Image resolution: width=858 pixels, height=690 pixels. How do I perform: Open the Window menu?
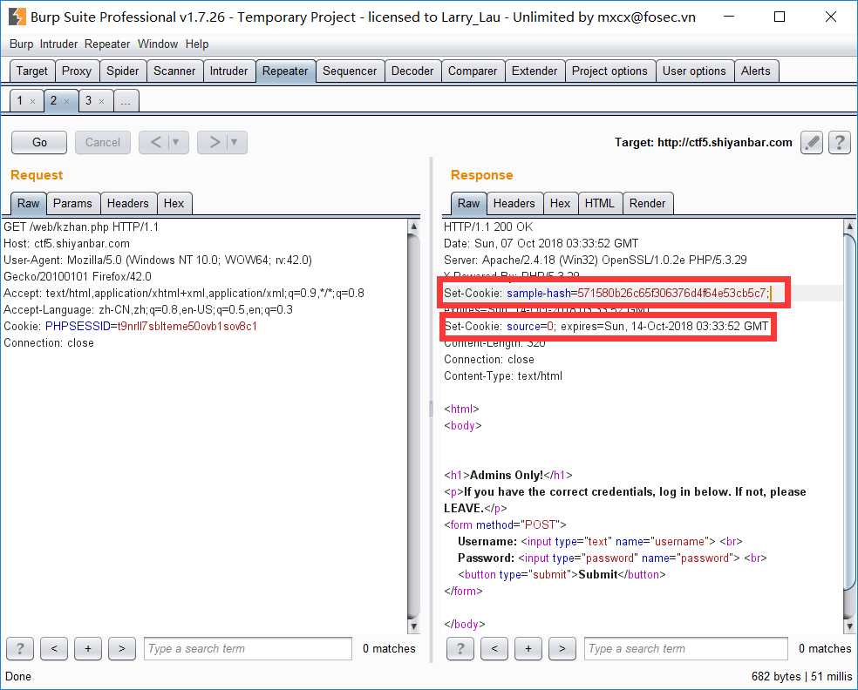pos(158,44)
